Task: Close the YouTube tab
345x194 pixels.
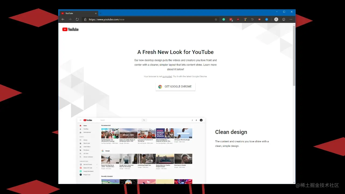Action: click(96, 13)
